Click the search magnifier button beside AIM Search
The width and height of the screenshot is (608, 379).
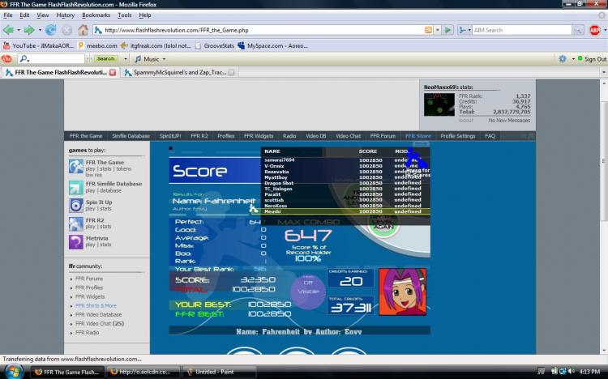(x=578, y=30)
